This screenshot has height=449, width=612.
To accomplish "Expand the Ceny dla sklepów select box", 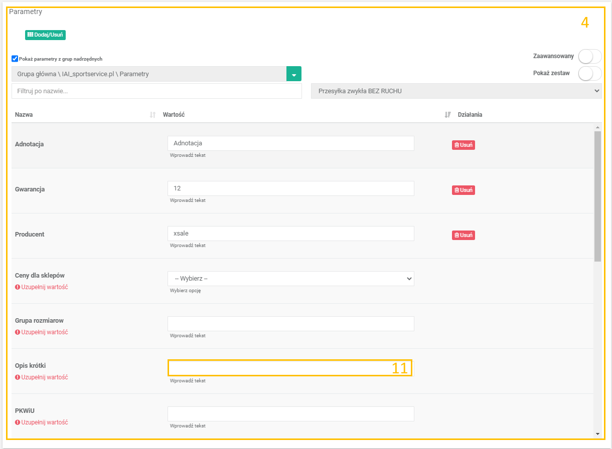I will (290, 279).
